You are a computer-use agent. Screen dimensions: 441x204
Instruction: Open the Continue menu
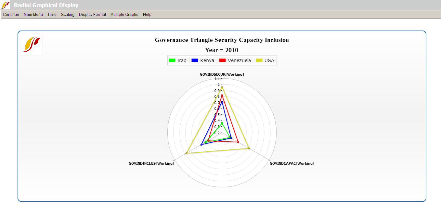pos(11,15)
